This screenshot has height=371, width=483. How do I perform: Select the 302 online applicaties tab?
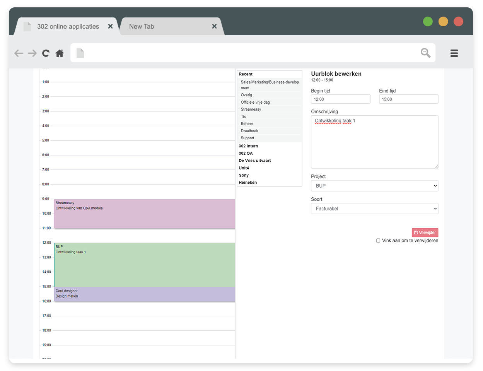coord(66,26)
